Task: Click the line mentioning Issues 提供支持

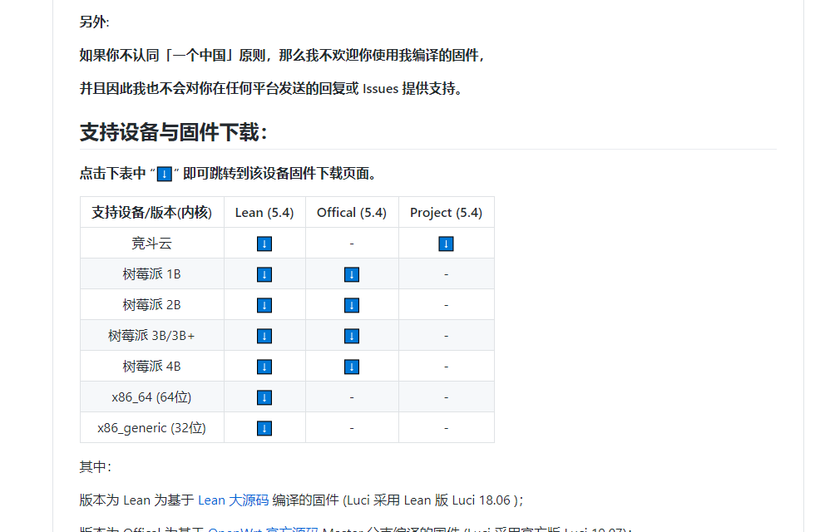Action: (x=271, y=88)
